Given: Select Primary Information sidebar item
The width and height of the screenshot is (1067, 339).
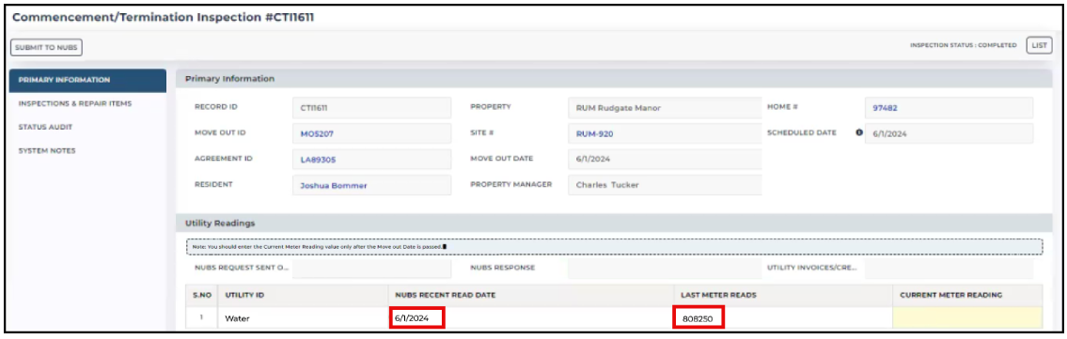Looking at the screenshot, I should tap(87, 80).
